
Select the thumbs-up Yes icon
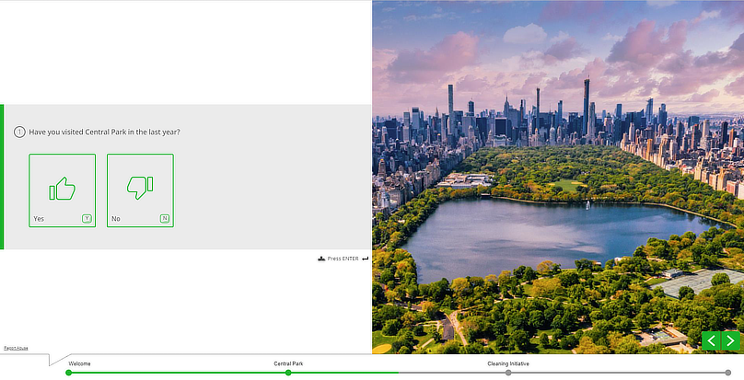[62, 188]
